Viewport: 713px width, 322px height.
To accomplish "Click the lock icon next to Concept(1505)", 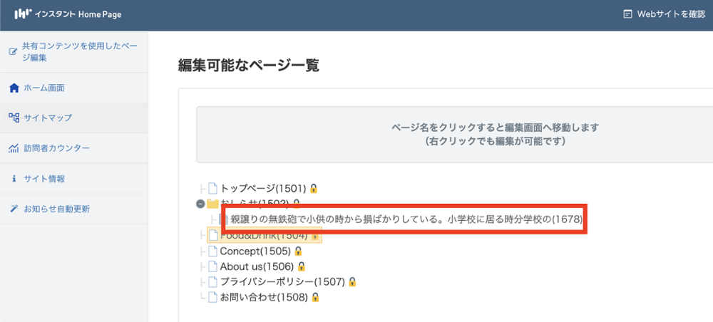I will (x=298, y=251).
